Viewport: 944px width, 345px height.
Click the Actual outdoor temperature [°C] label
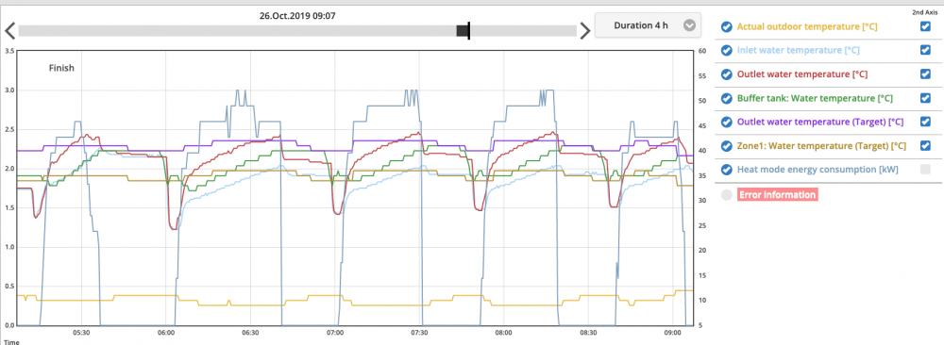[807, 26]
